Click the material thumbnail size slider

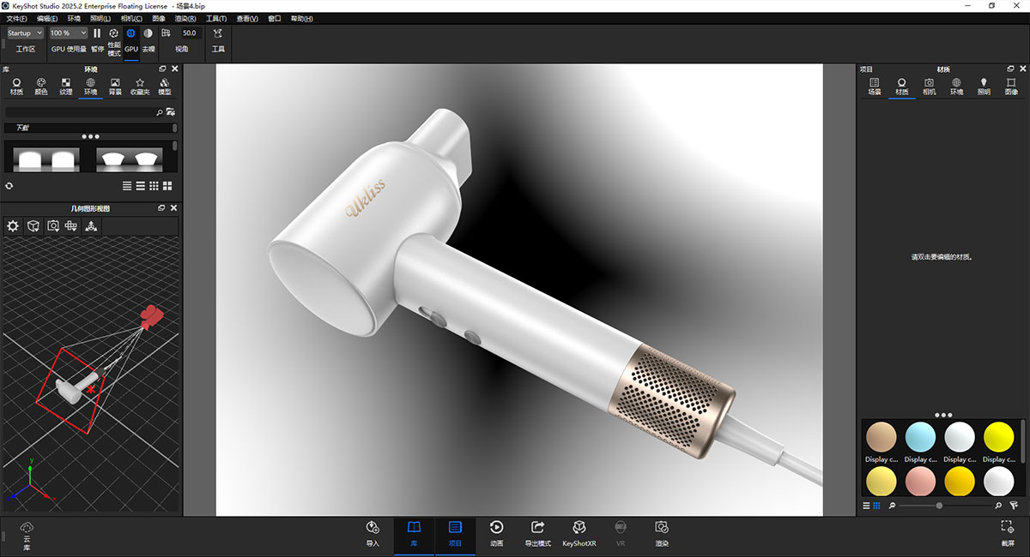click(x=939, y=506)
